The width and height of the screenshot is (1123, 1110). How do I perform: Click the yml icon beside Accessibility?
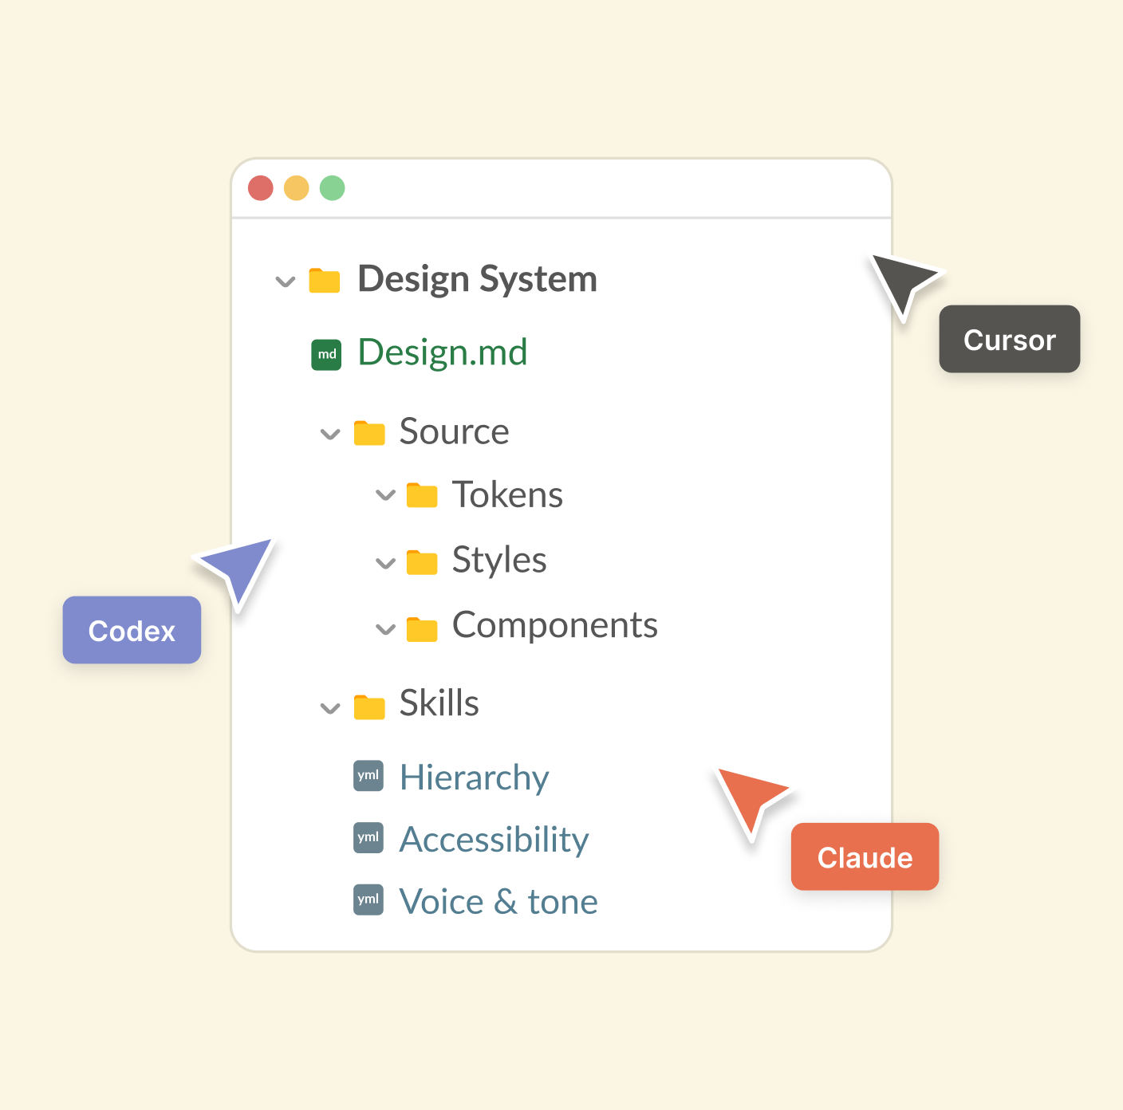pyautogui.click(x=368, y=837)
